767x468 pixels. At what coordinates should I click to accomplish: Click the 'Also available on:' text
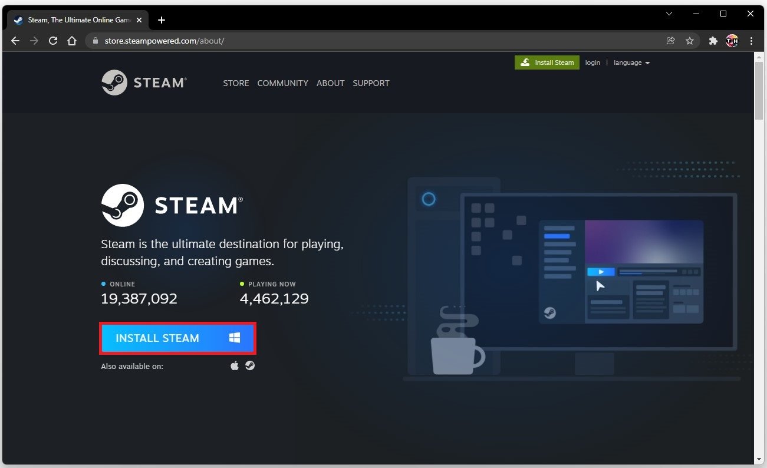[132, 366]
